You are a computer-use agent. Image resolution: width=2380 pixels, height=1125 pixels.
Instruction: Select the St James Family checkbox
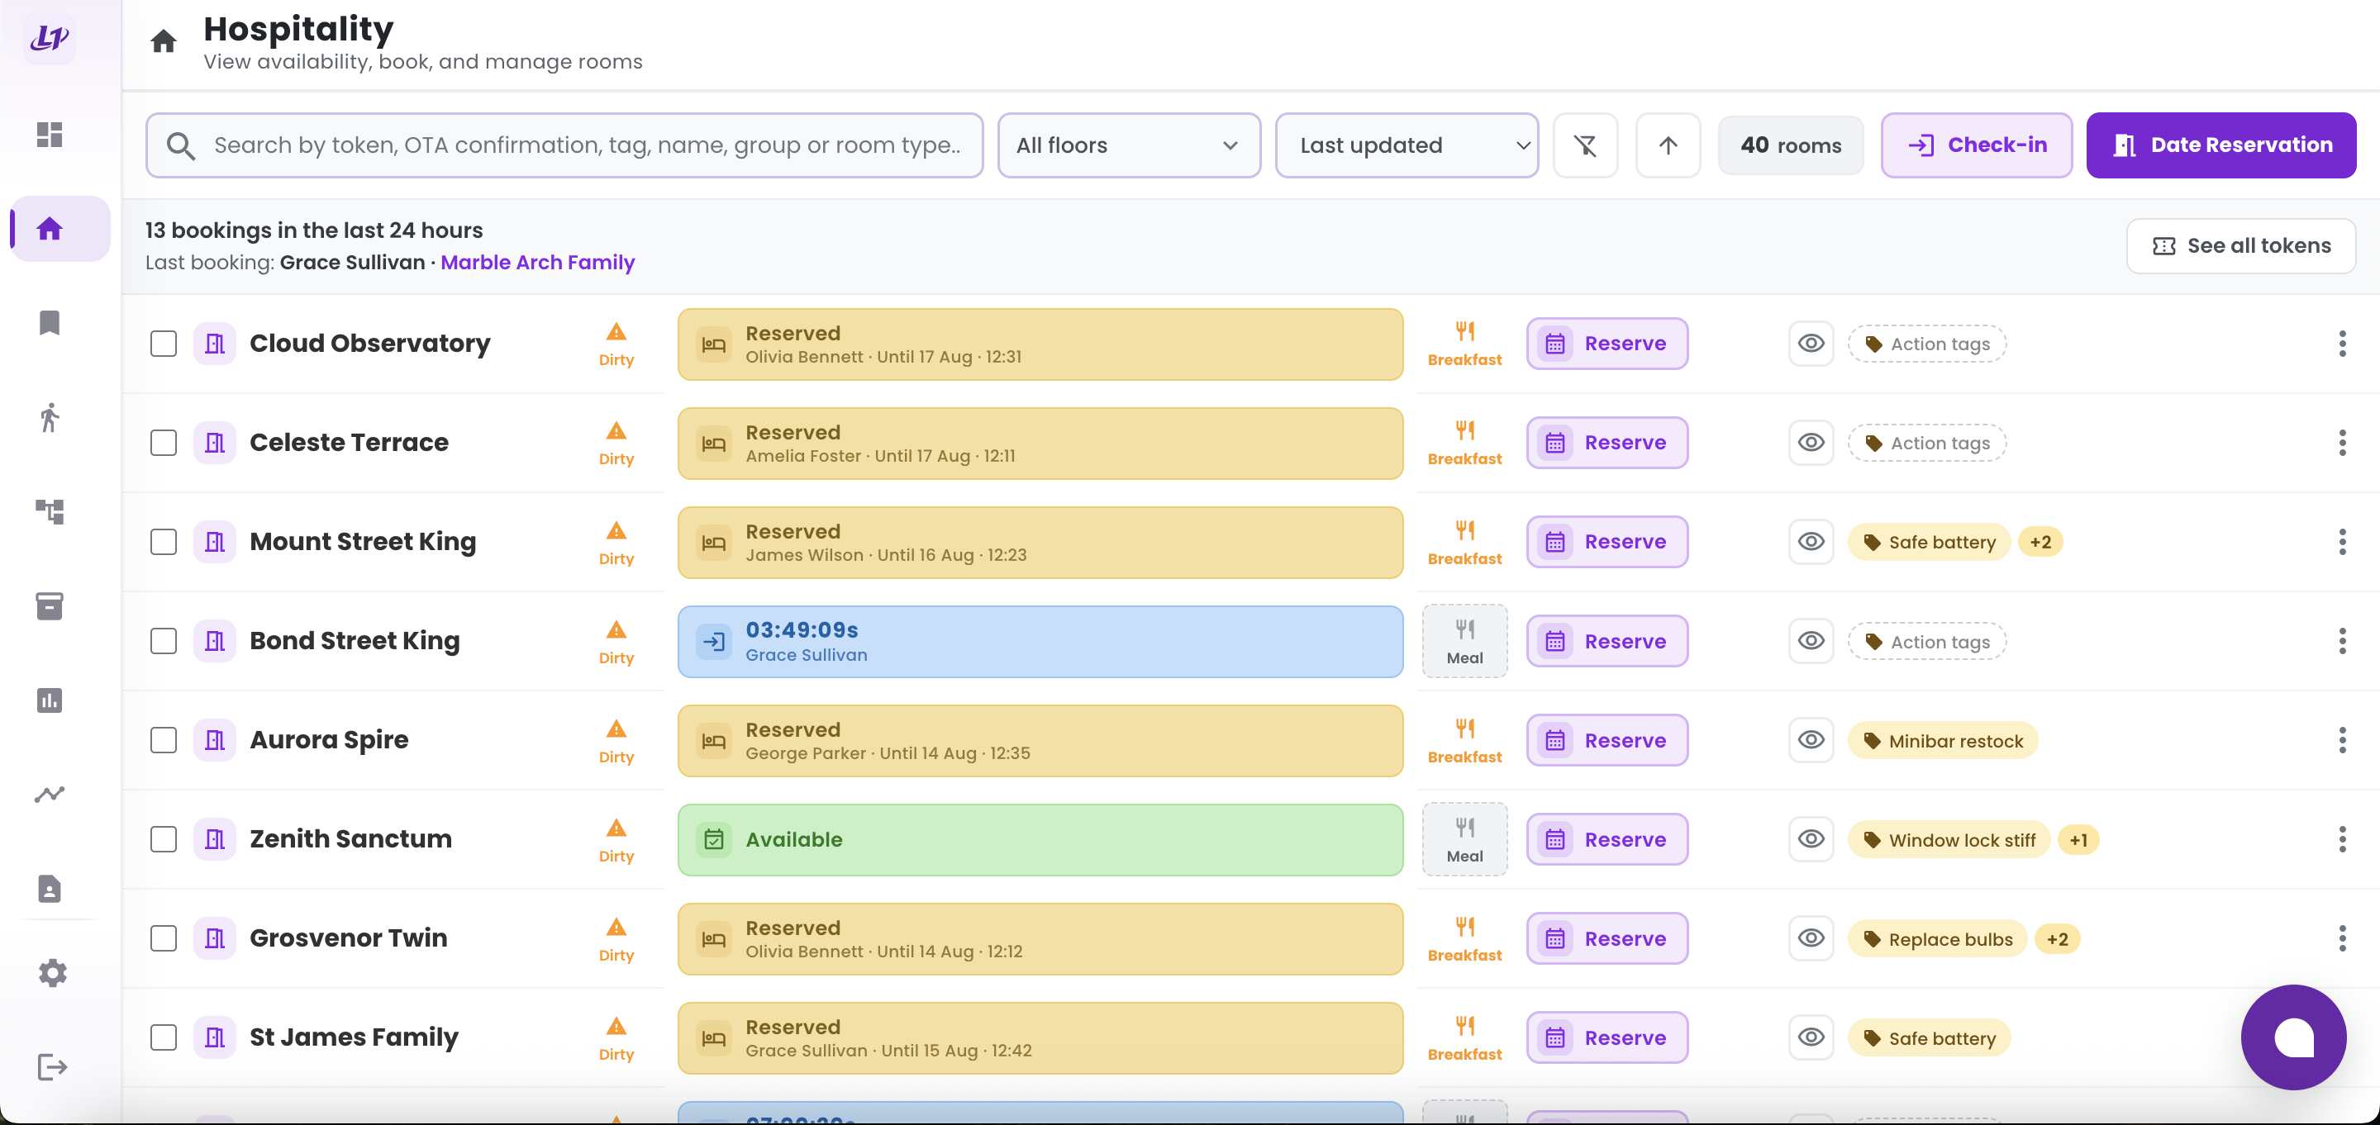pyautogui.click(x=164, y=1037)
